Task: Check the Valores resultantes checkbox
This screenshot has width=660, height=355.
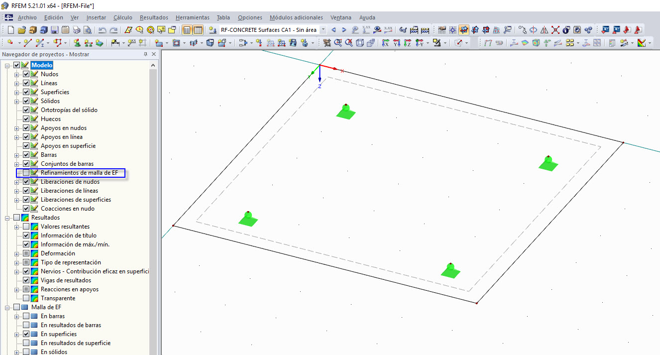Action: pos(26,227)
